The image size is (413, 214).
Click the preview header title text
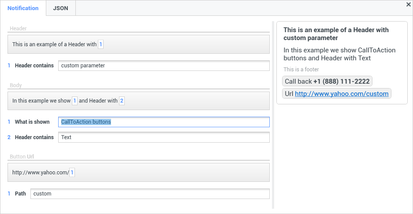coord(336,34)
